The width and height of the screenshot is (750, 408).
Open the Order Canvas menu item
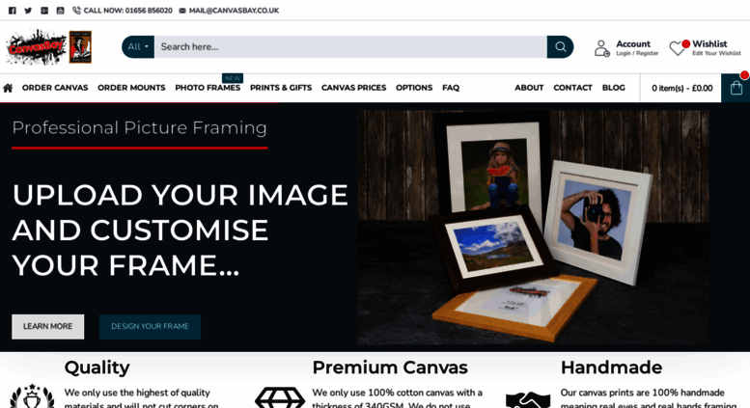tap(55, 88)
